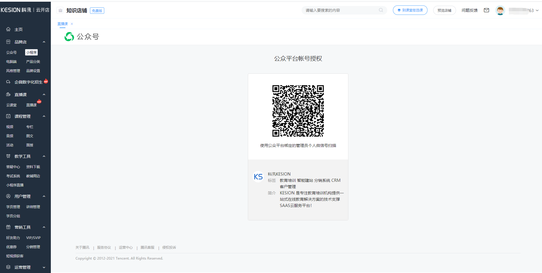Open 资料下载 menu item

33,167
